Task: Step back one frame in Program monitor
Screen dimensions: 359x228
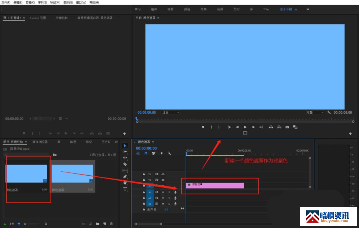Action: tap(237, 127)
